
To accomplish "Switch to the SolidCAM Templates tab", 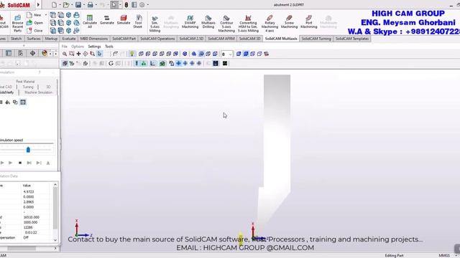I will point(352,39).
